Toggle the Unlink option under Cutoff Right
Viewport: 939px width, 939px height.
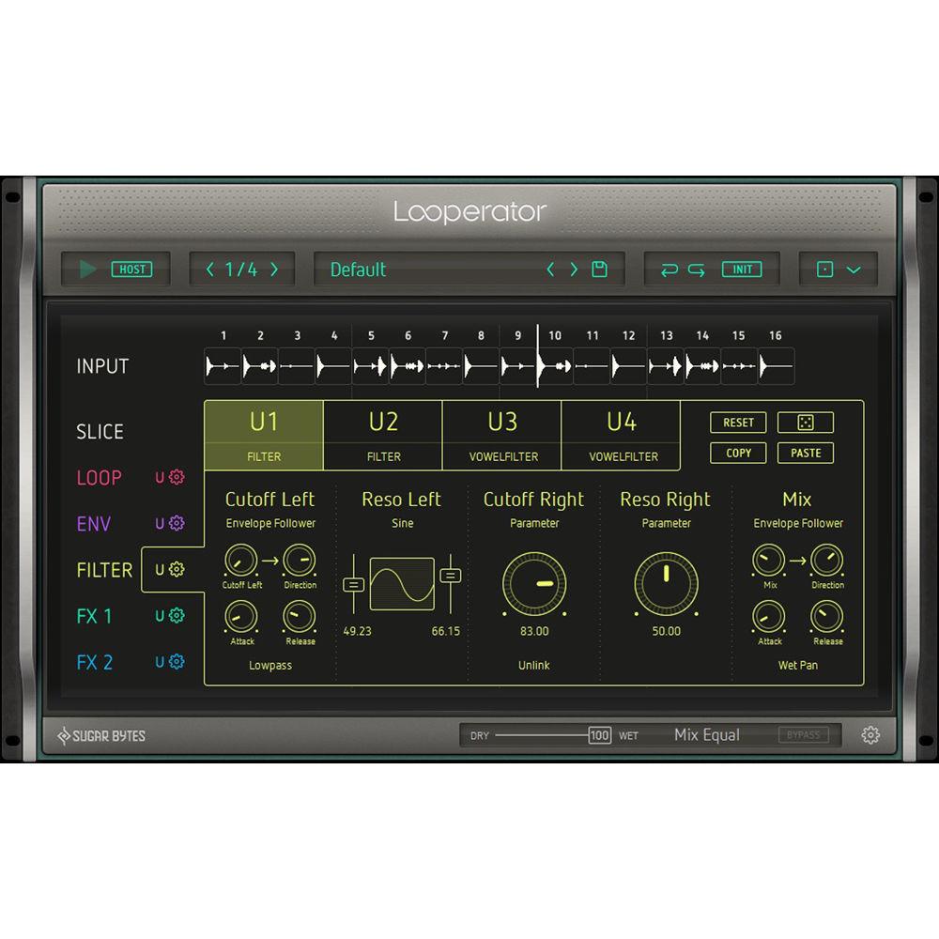[533, 665]
